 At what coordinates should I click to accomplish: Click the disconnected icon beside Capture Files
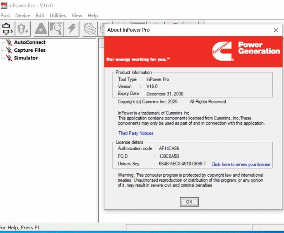click(9, 50)
